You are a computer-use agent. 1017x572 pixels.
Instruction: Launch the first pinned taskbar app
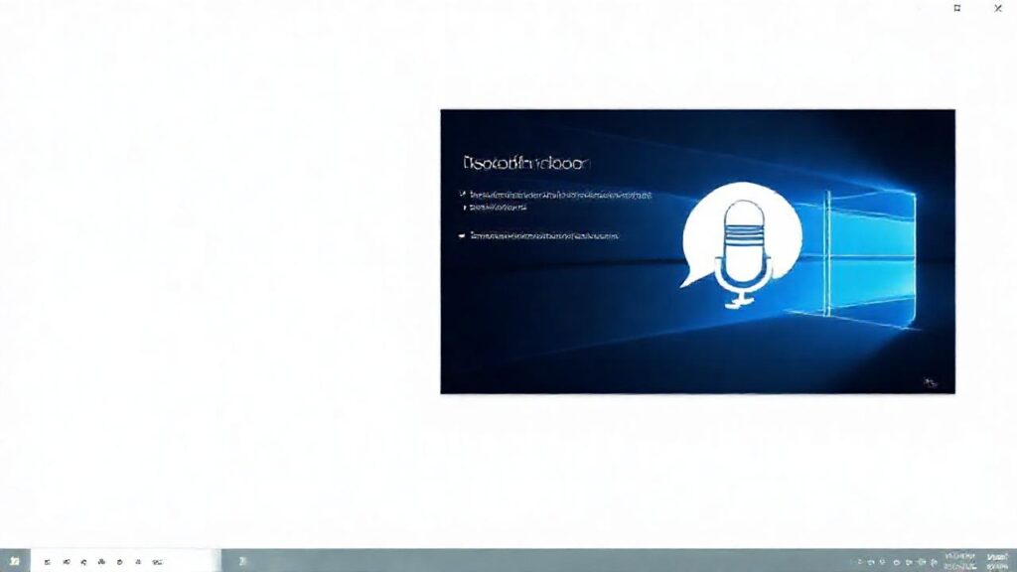coord(48,560)
